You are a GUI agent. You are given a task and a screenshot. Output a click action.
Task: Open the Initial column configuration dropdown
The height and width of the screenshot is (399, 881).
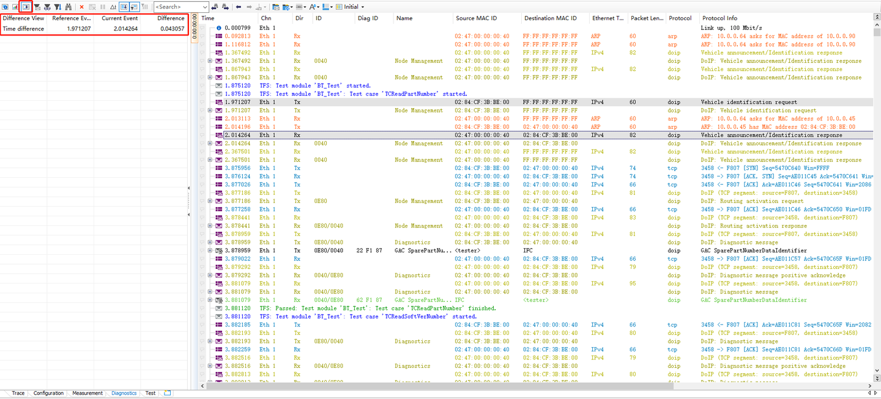tap(363, 7)
